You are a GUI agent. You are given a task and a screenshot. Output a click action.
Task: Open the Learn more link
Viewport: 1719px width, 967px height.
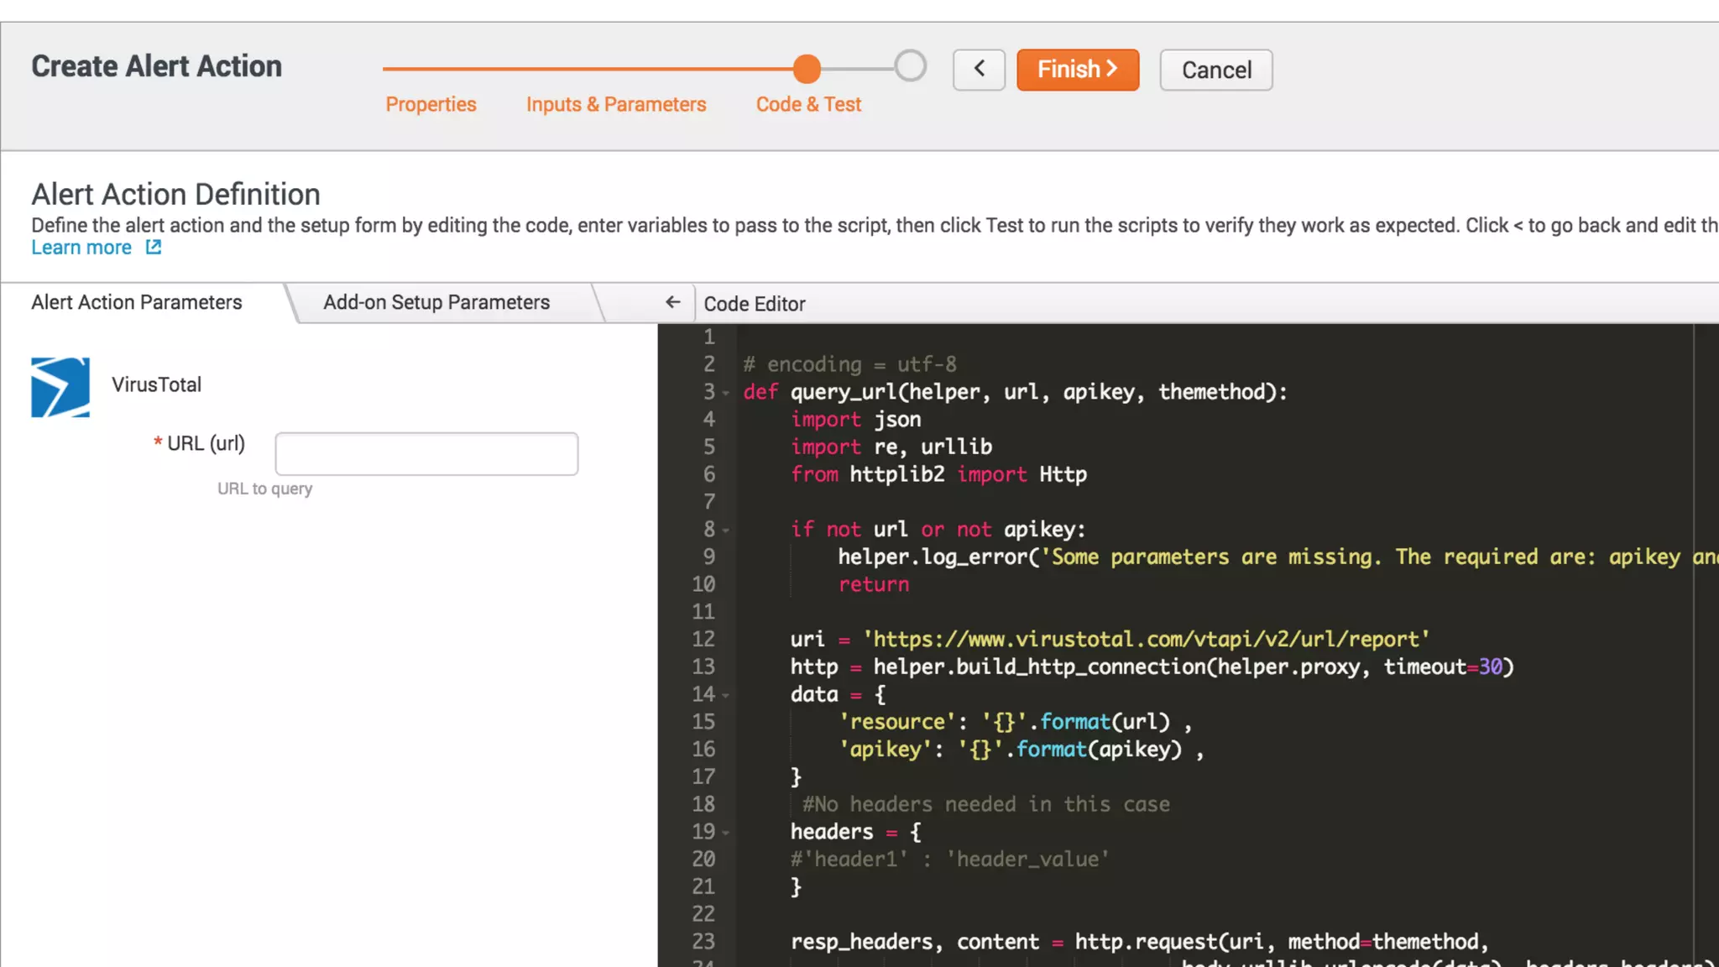81,248
